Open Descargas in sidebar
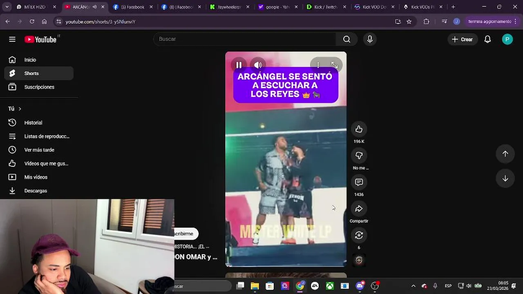The image size is (523, 294). pos(39,191)
